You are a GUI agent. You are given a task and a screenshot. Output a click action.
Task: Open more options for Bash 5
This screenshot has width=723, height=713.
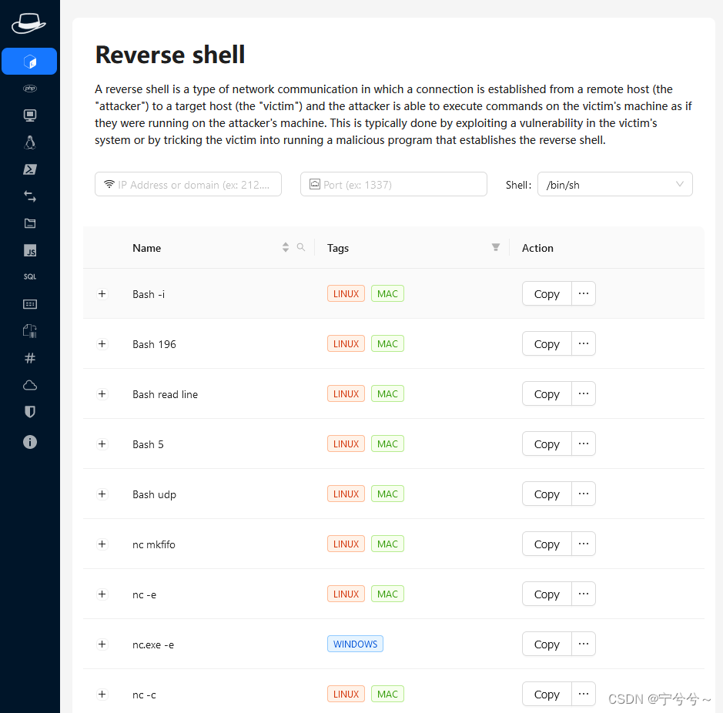(584, 444)
